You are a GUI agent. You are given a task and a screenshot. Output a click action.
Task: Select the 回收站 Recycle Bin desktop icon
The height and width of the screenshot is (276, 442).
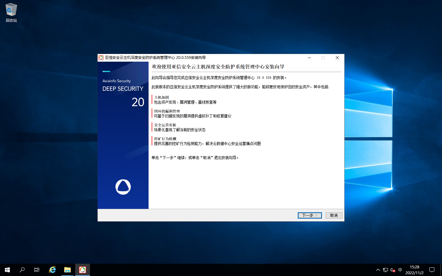click(x=11, y=13)
